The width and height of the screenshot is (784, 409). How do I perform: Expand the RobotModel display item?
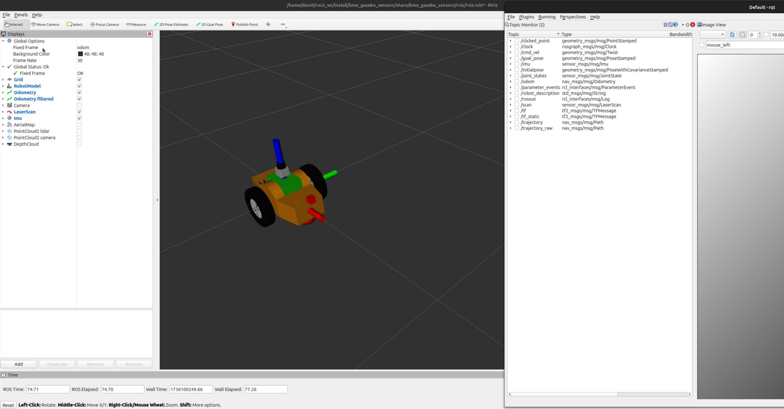pos(3,86)
